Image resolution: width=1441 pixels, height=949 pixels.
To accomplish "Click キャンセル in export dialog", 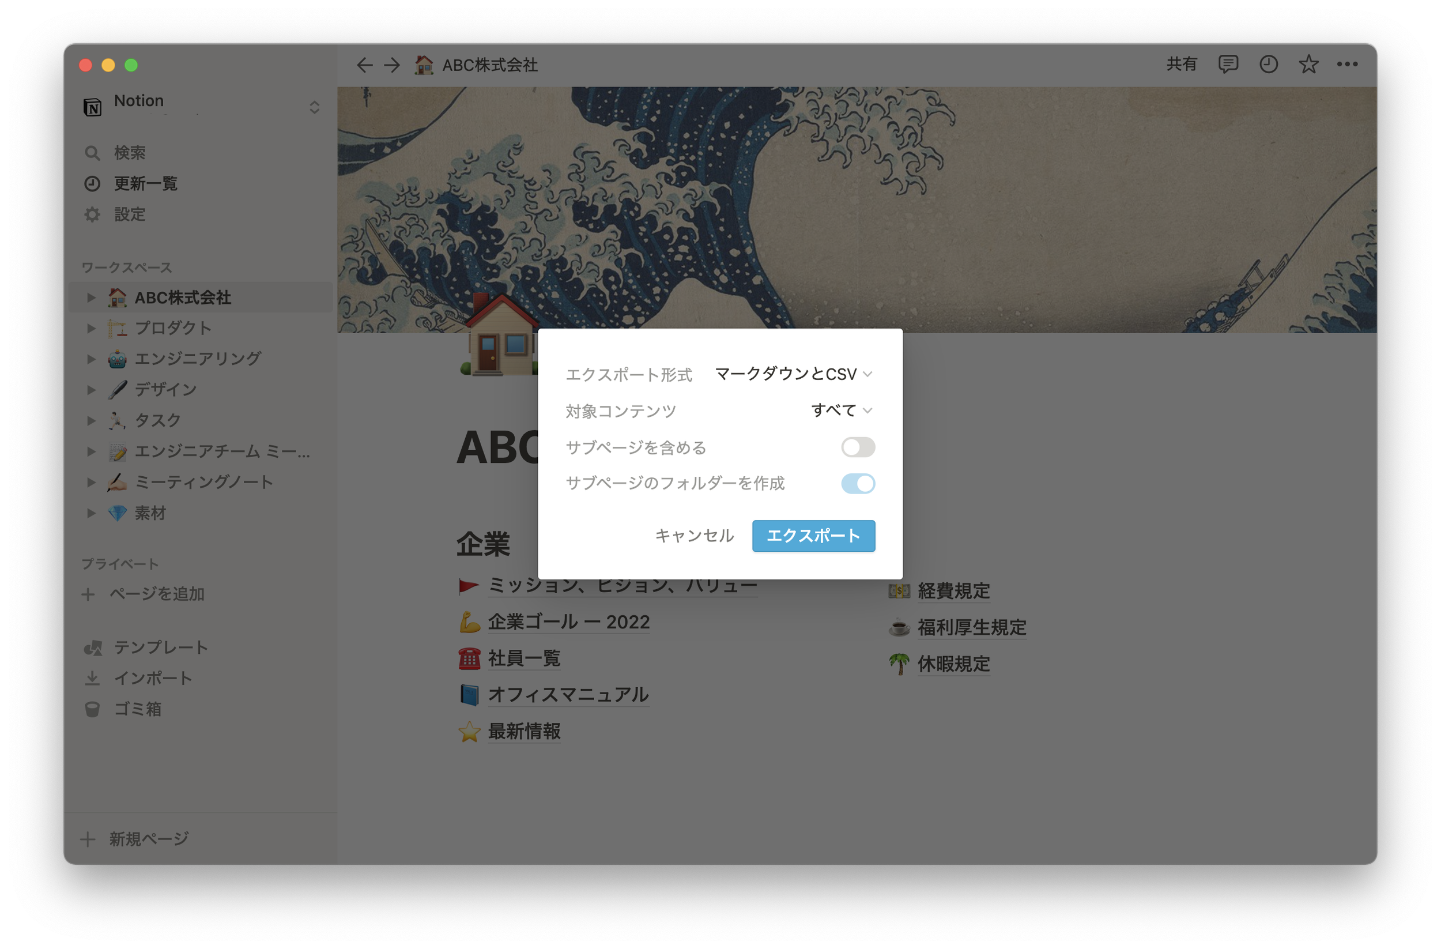I will 694,536.
